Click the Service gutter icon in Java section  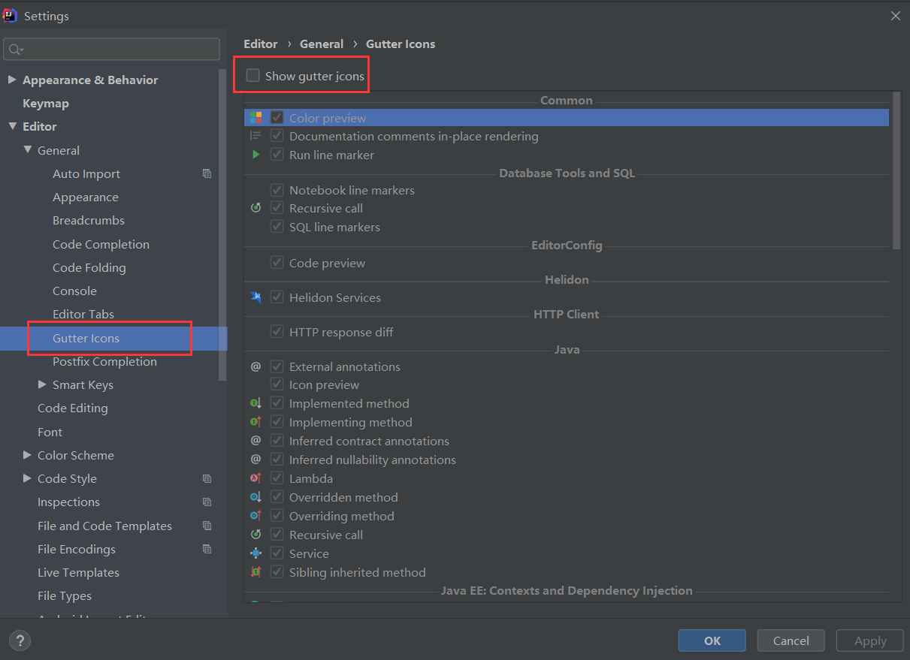pyautogui.click(x=255, y=553)
